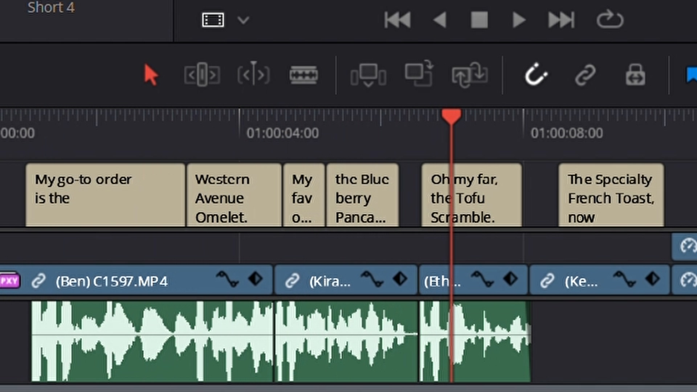Activate the Dynamic Trim Mode tool
Viewport: 697px width, 392px height.
click(x=253, y=74)
